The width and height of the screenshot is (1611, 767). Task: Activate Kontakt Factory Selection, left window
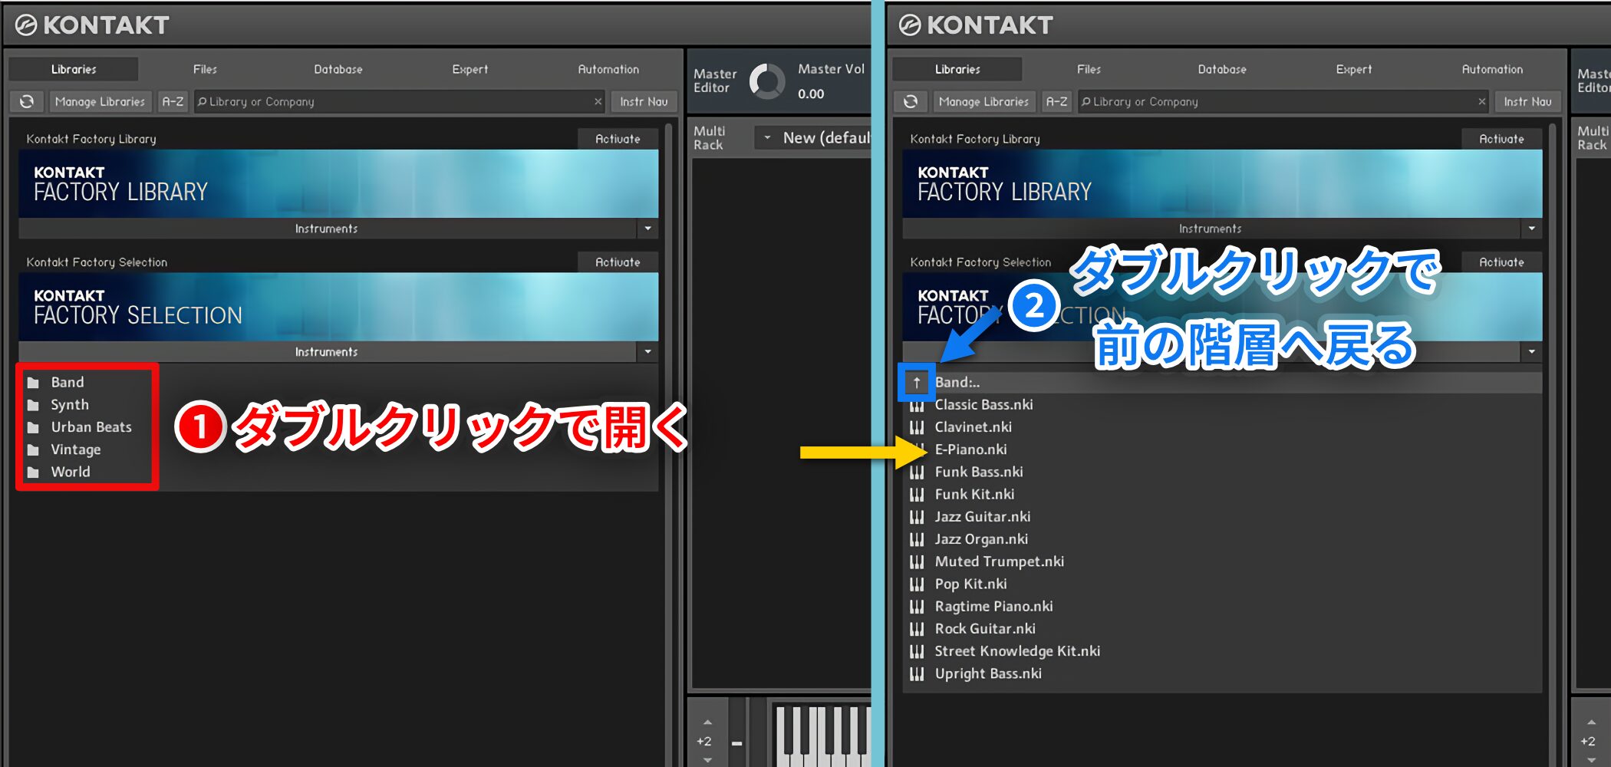pos(618,262)
